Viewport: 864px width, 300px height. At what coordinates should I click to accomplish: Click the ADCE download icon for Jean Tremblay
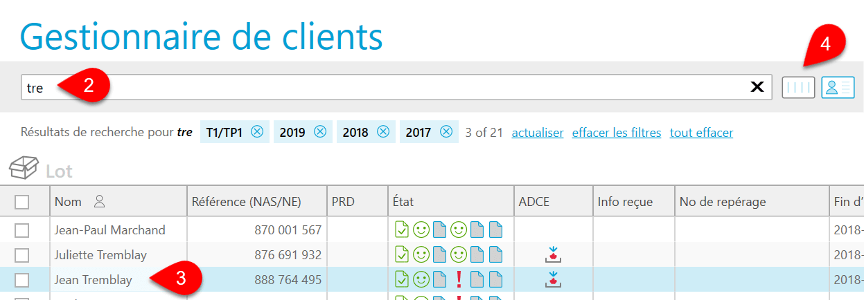[553, 279]
